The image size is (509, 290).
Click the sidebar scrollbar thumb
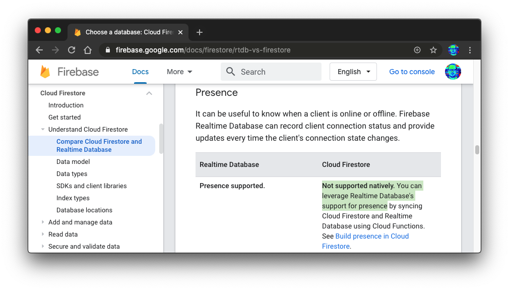pos(161,139)
